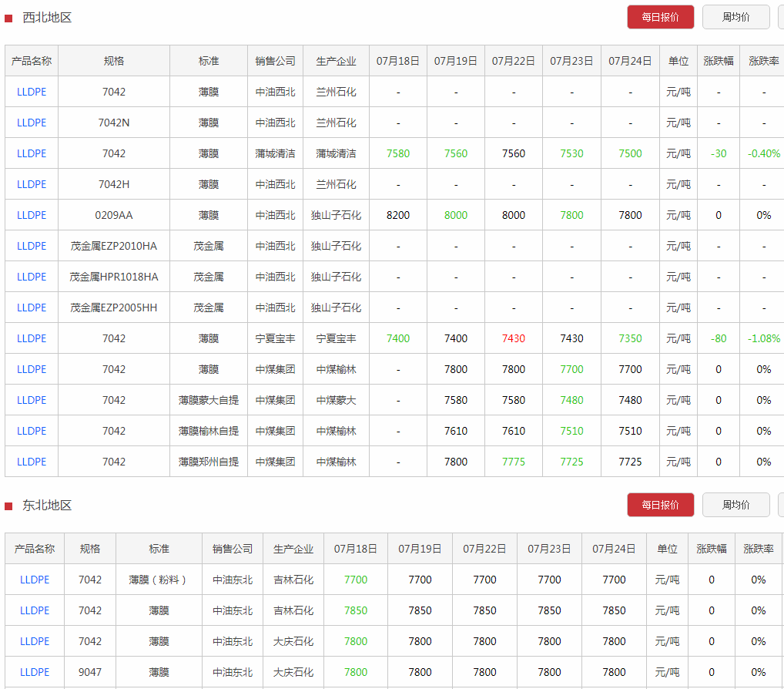This screenshot has width=784, height=689.
Task: Open LLDPE link in 7042H row
Action: [32, 184]
